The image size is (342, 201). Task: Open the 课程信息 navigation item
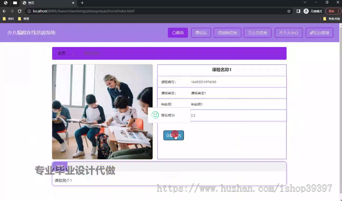[227, 33]
